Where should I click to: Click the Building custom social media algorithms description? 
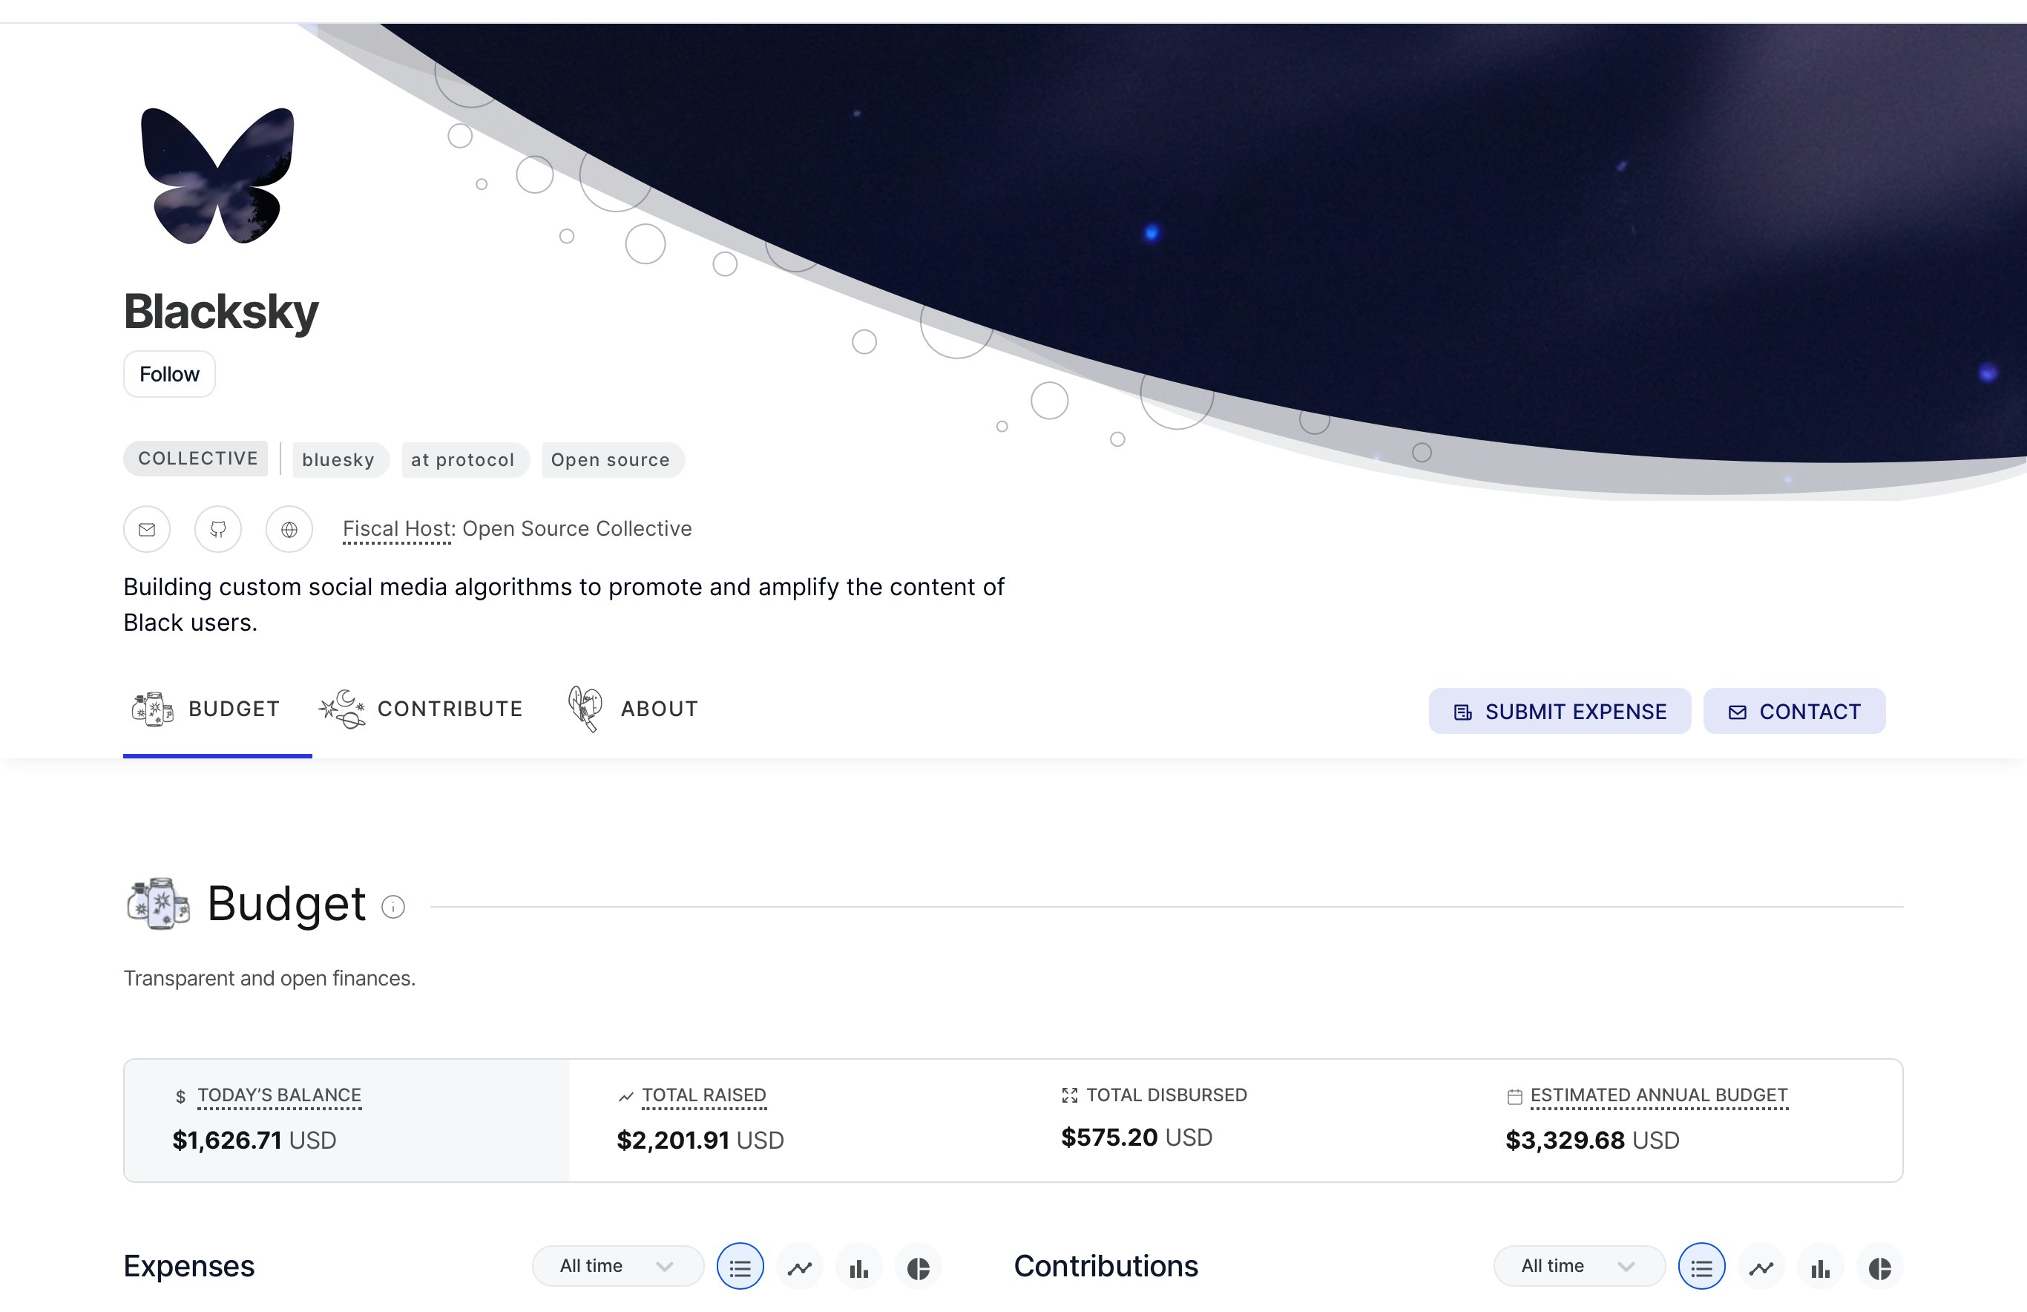tap(564, 605)
